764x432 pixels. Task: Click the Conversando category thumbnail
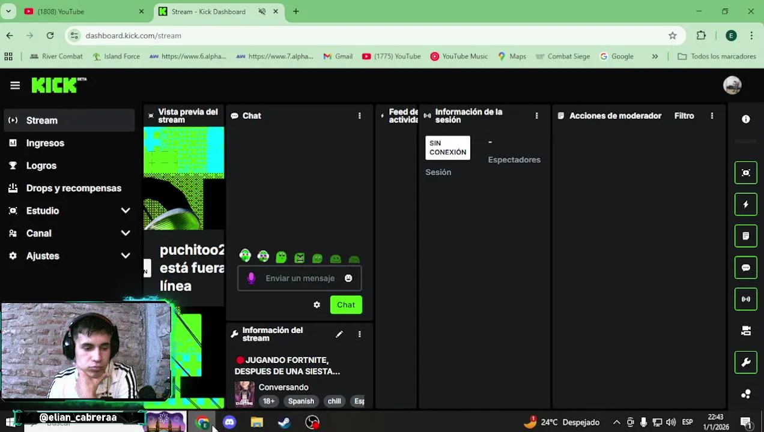coord(244,394)
